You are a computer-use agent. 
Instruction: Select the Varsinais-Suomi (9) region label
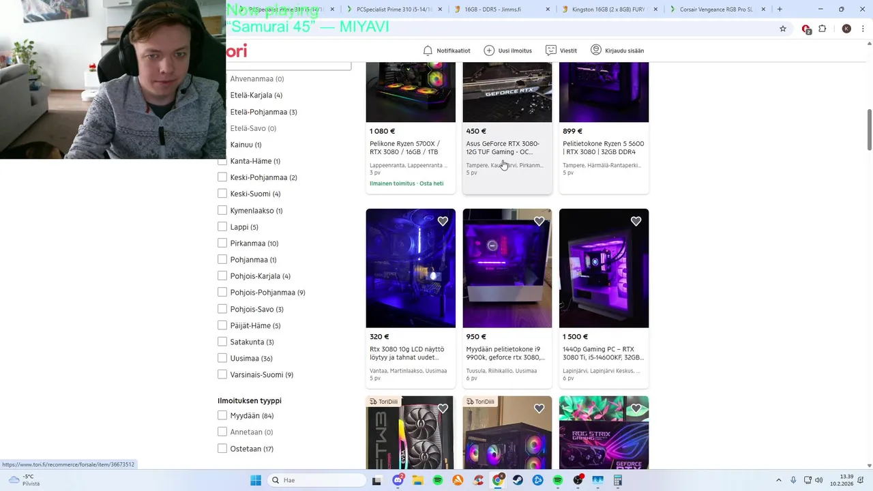[x=261, y=374]
